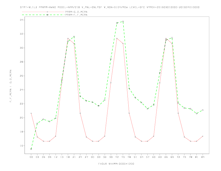
Task: Click x-axis tick label 06
Action: pos(44,157)
